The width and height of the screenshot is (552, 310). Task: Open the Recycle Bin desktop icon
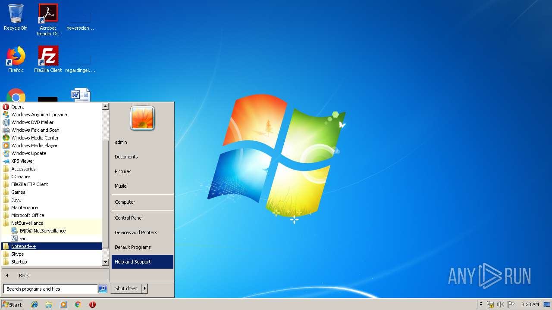16,18
